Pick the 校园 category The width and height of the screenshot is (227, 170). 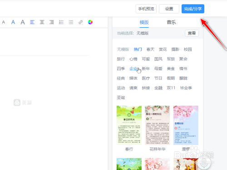188,49
